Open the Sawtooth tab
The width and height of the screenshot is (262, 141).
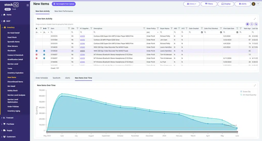57,78
